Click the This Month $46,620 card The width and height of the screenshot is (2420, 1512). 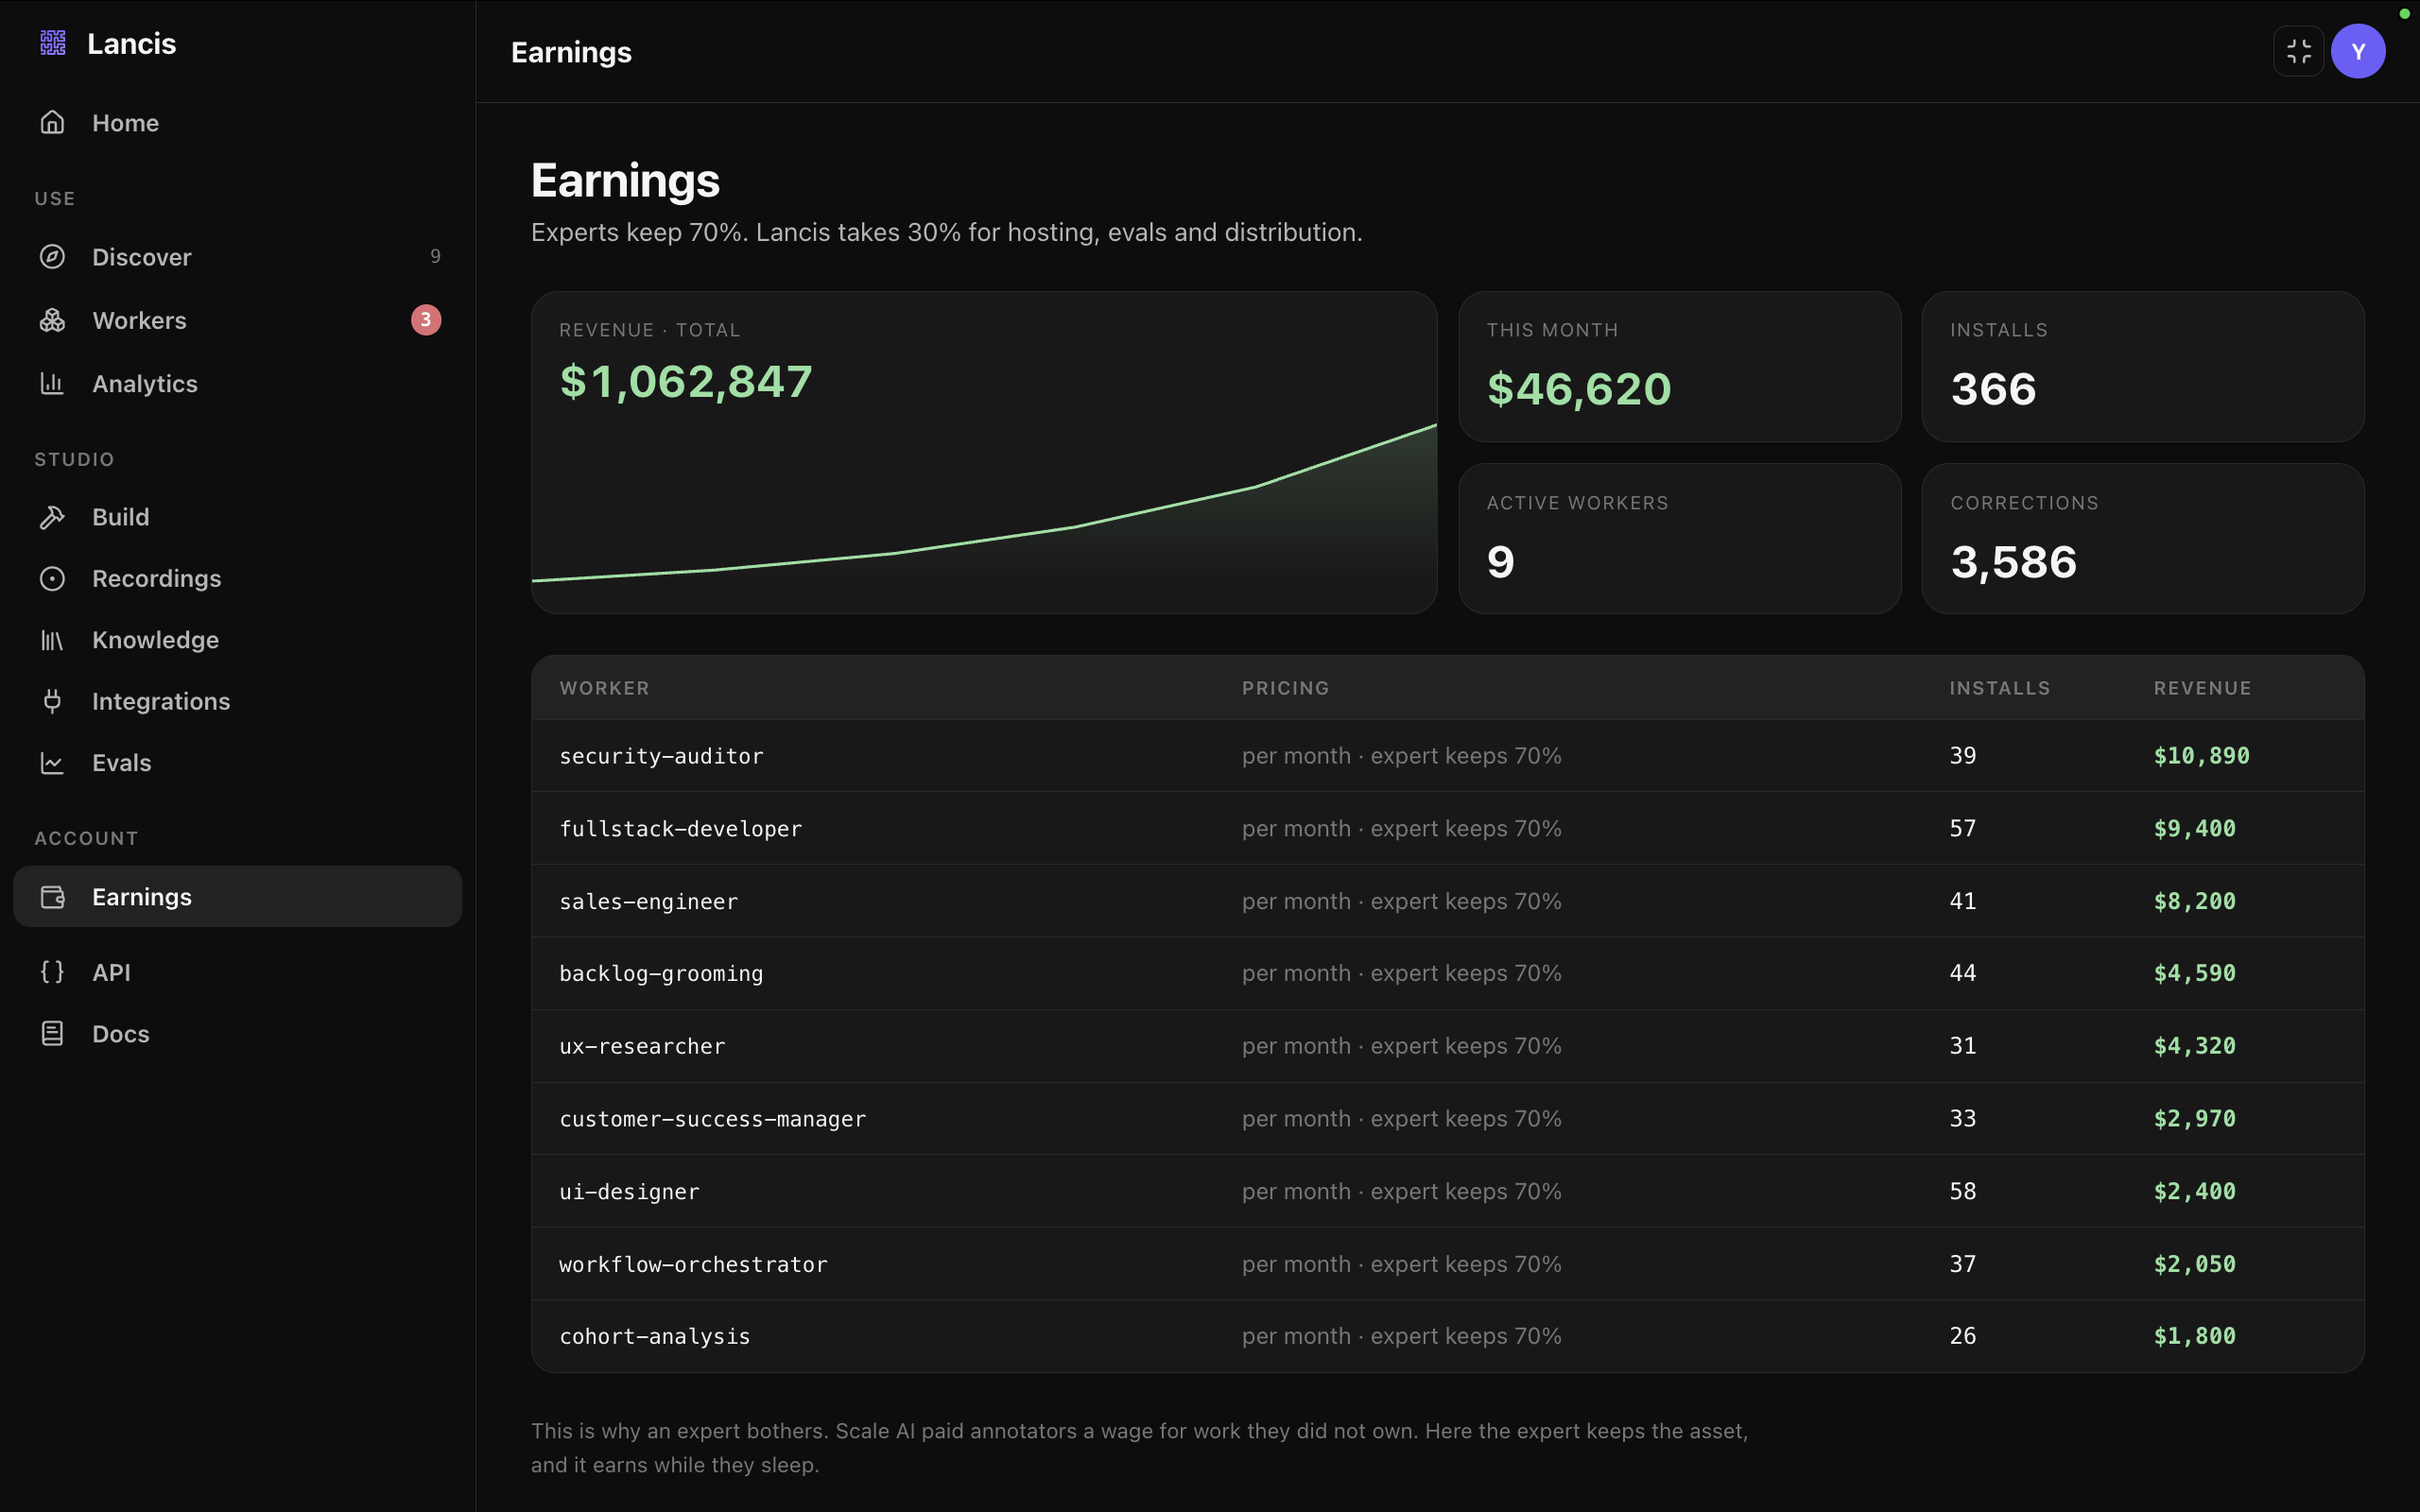click(1679, 366)
